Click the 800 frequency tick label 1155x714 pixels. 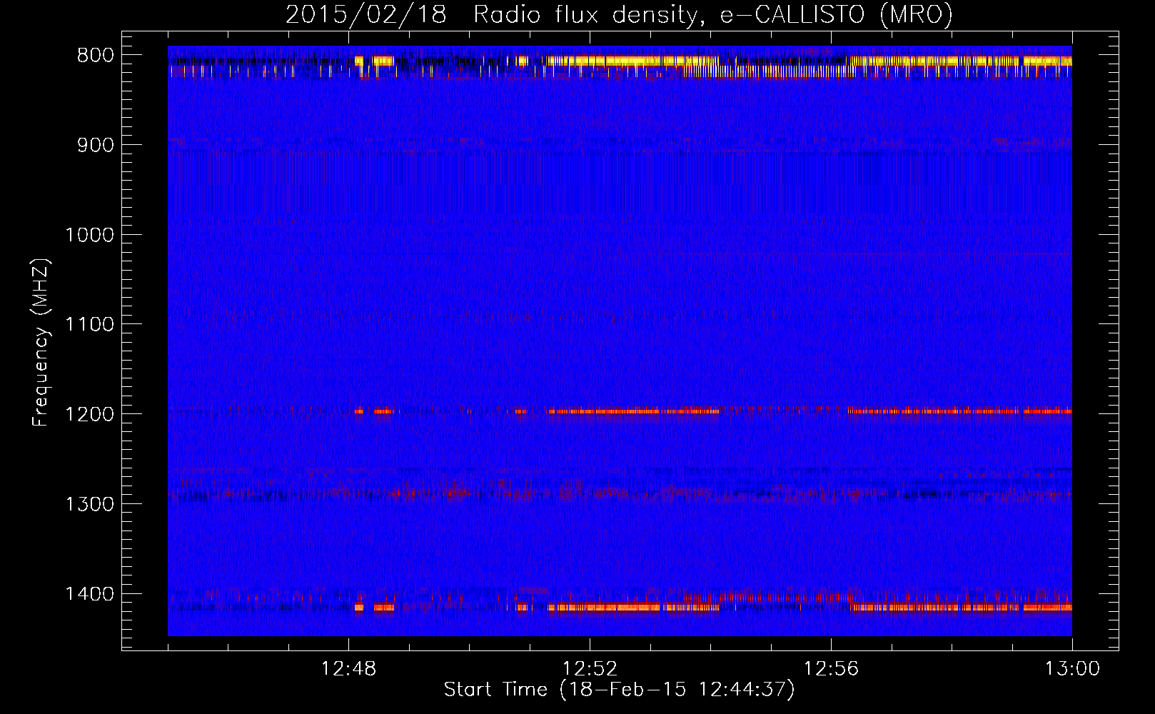click(x=95, y=55)
